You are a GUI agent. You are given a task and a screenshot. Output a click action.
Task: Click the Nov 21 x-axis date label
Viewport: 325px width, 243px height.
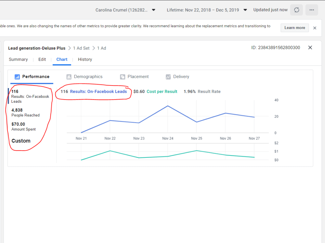click(x=81, y=138)
